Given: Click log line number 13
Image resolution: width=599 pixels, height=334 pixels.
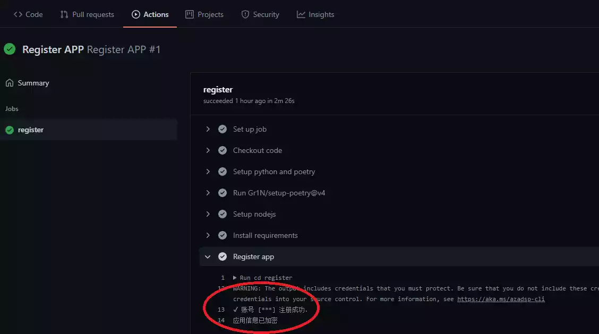Looking at the screenshot, I should [221, 310].
